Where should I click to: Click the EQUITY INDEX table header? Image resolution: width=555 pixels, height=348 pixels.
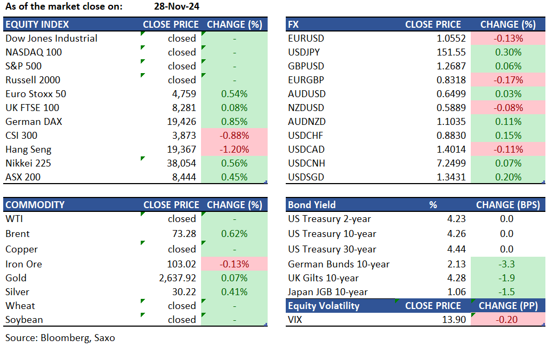[37, 25]
